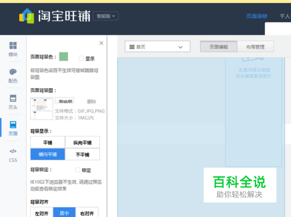Click the 删除 background image link
Image resolution: width=291 pixels, height=217 pixels.
[x=91, y=102]
